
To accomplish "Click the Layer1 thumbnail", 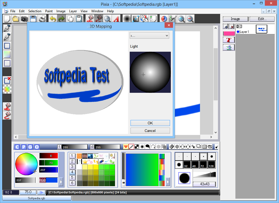I will tap(261, 29).
